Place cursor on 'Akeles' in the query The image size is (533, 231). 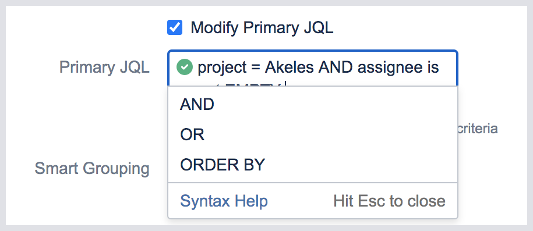[x=290, y=67]
